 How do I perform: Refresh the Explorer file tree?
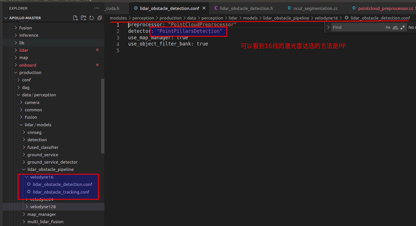point(91,18)
